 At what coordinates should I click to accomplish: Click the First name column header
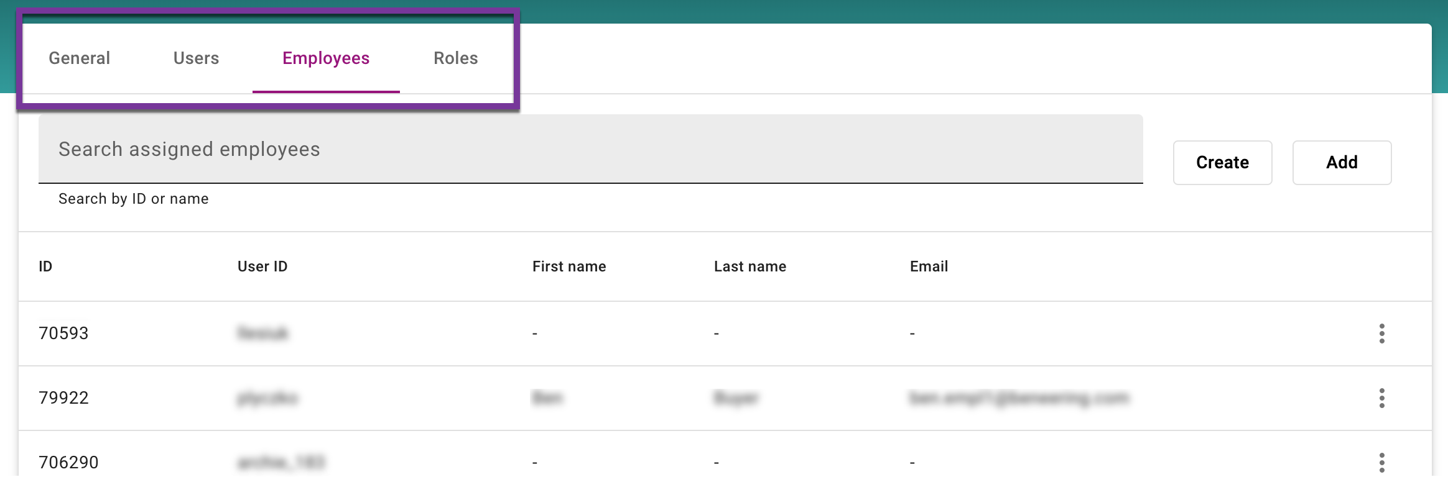pyautogui.click(x=569, y=266)
